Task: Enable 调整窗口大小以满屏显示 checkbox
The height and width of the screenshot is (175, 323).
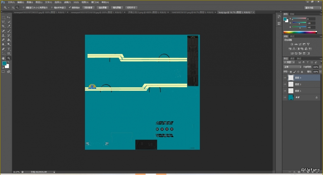Action: click(x=24, y=8)
